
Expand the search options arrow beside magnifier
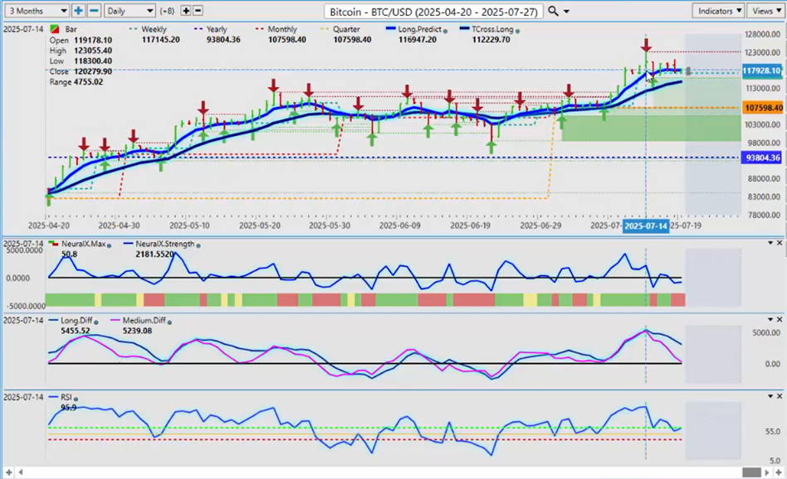click(x=566, y=12)
